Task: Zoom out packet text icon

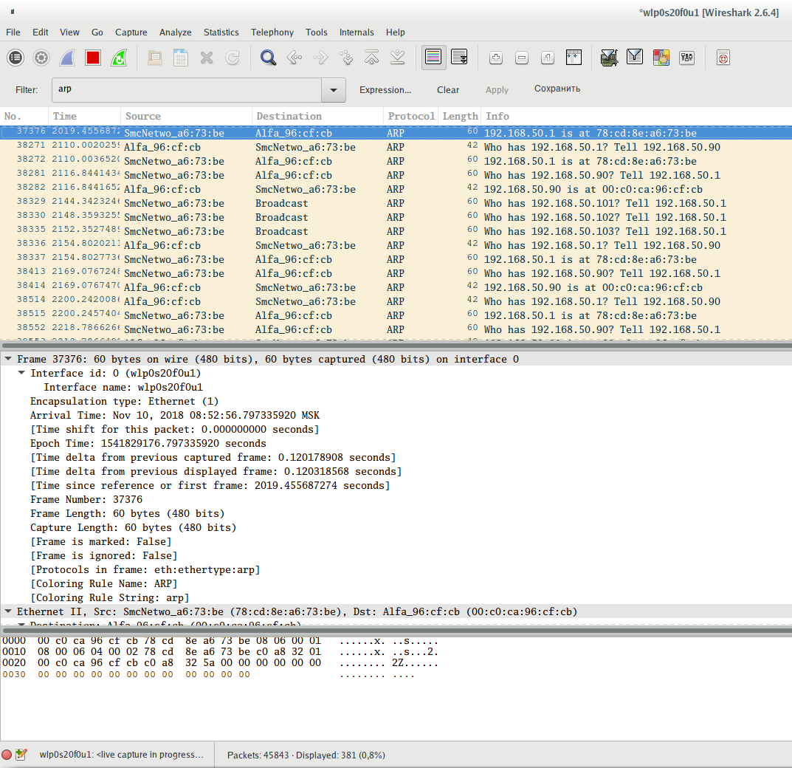Action: pos(522,58)
